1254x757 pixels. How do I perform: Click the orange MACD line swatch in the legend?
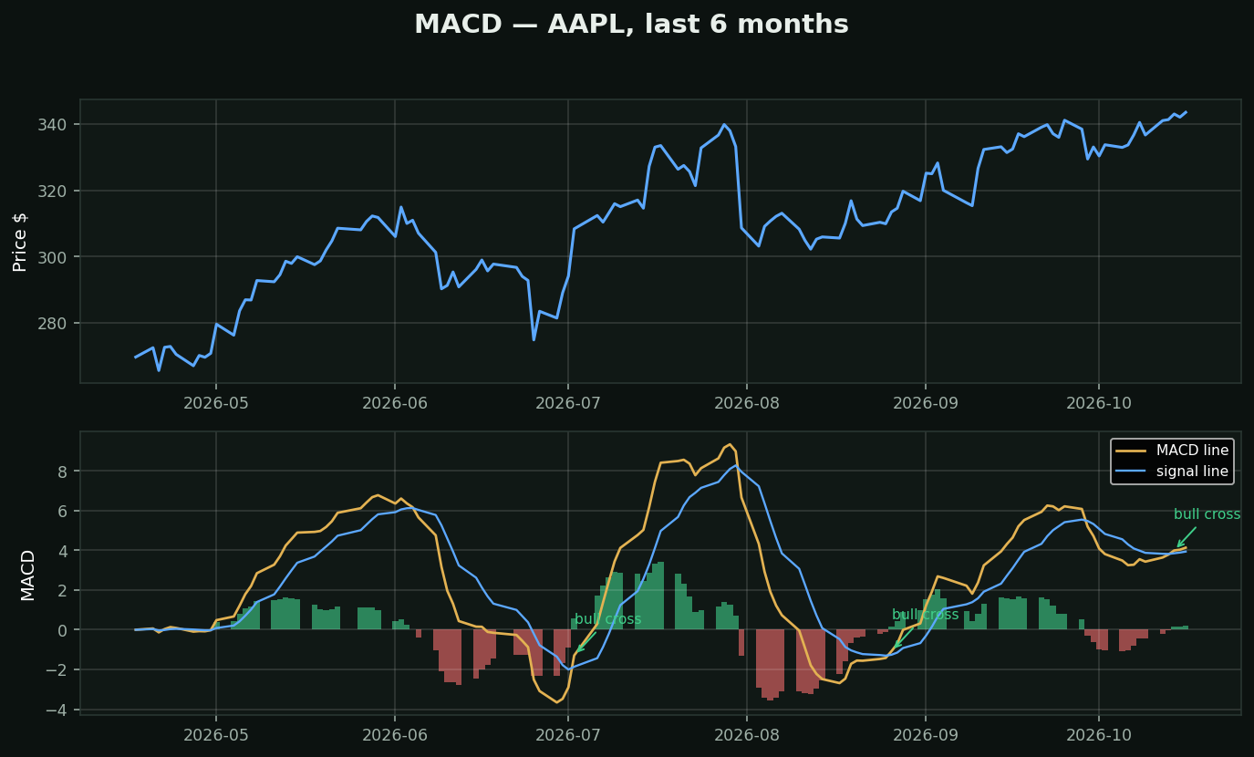point(1132,451)
